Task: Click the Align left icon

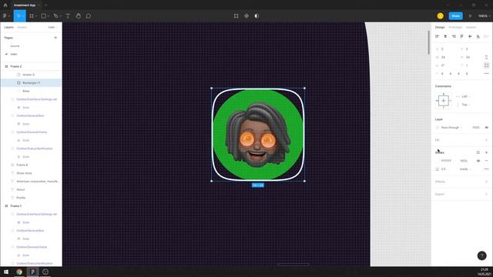Action: 437,36
